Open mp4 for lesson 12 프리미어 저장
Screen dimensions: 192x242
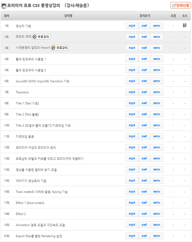132,147
